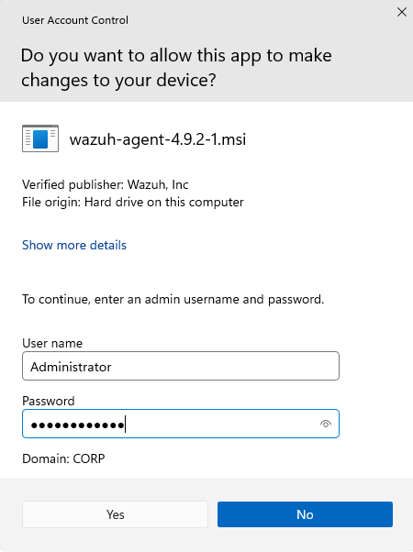Screen dimensions: 413x552
Task: Expand Show more details
Action: tap(74, 245)
